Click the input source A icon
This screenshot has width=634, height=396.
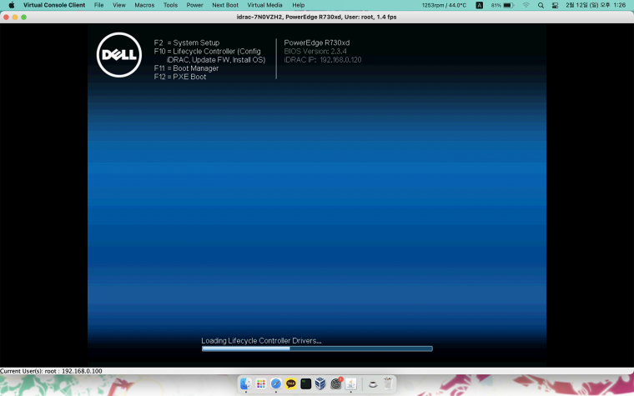click(479, 5)
